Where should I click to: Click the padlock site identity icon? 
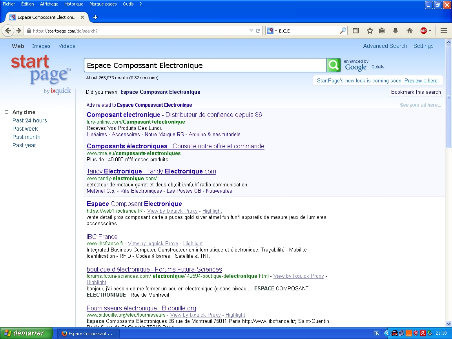[29, 31]
